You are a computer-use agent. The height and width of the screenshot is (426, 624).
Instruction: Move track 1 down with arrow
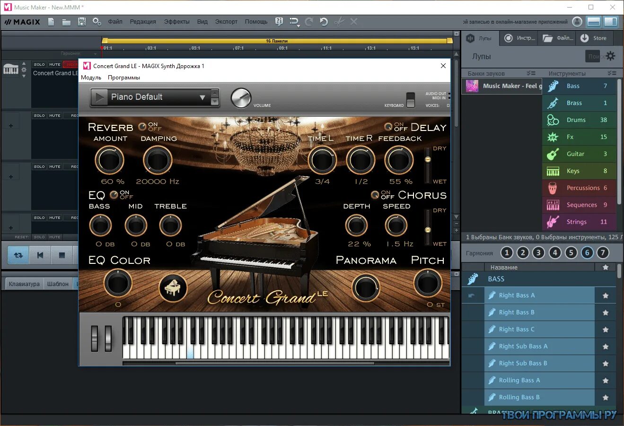tap(24, 76)
